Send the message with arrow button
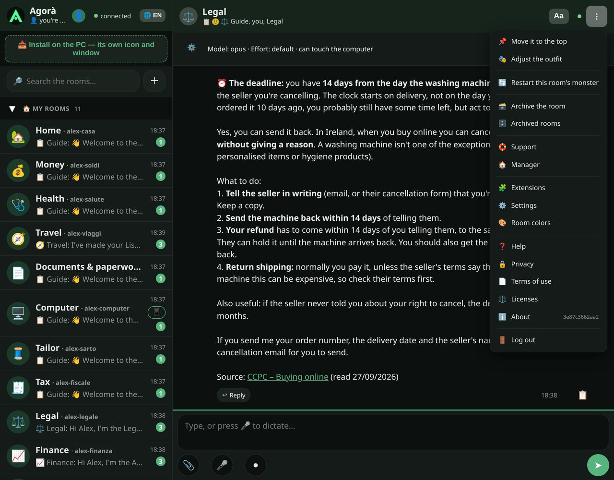Screen dimensions: 614x480 click(x=598, y=465)
